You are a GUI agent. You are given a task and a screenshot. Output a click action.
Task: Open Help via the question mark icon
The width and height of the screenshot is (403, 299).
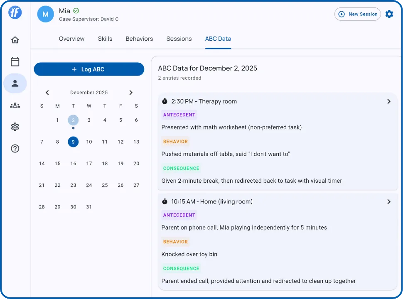[15, 148]
